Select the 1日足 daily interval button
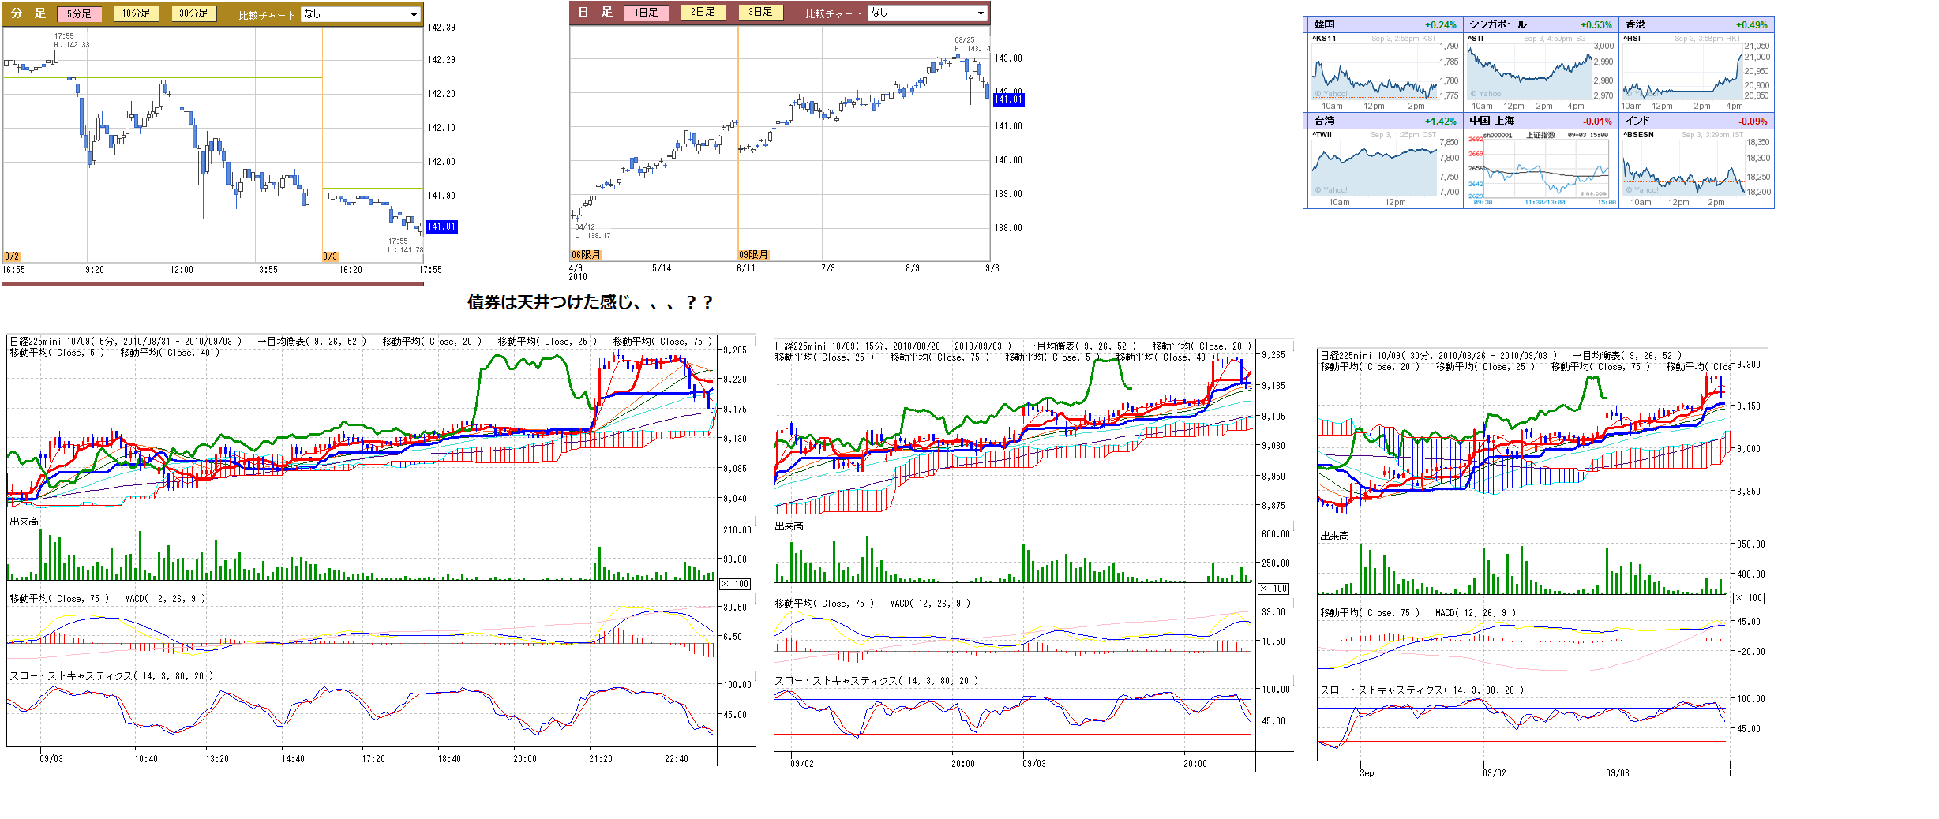 646,12
